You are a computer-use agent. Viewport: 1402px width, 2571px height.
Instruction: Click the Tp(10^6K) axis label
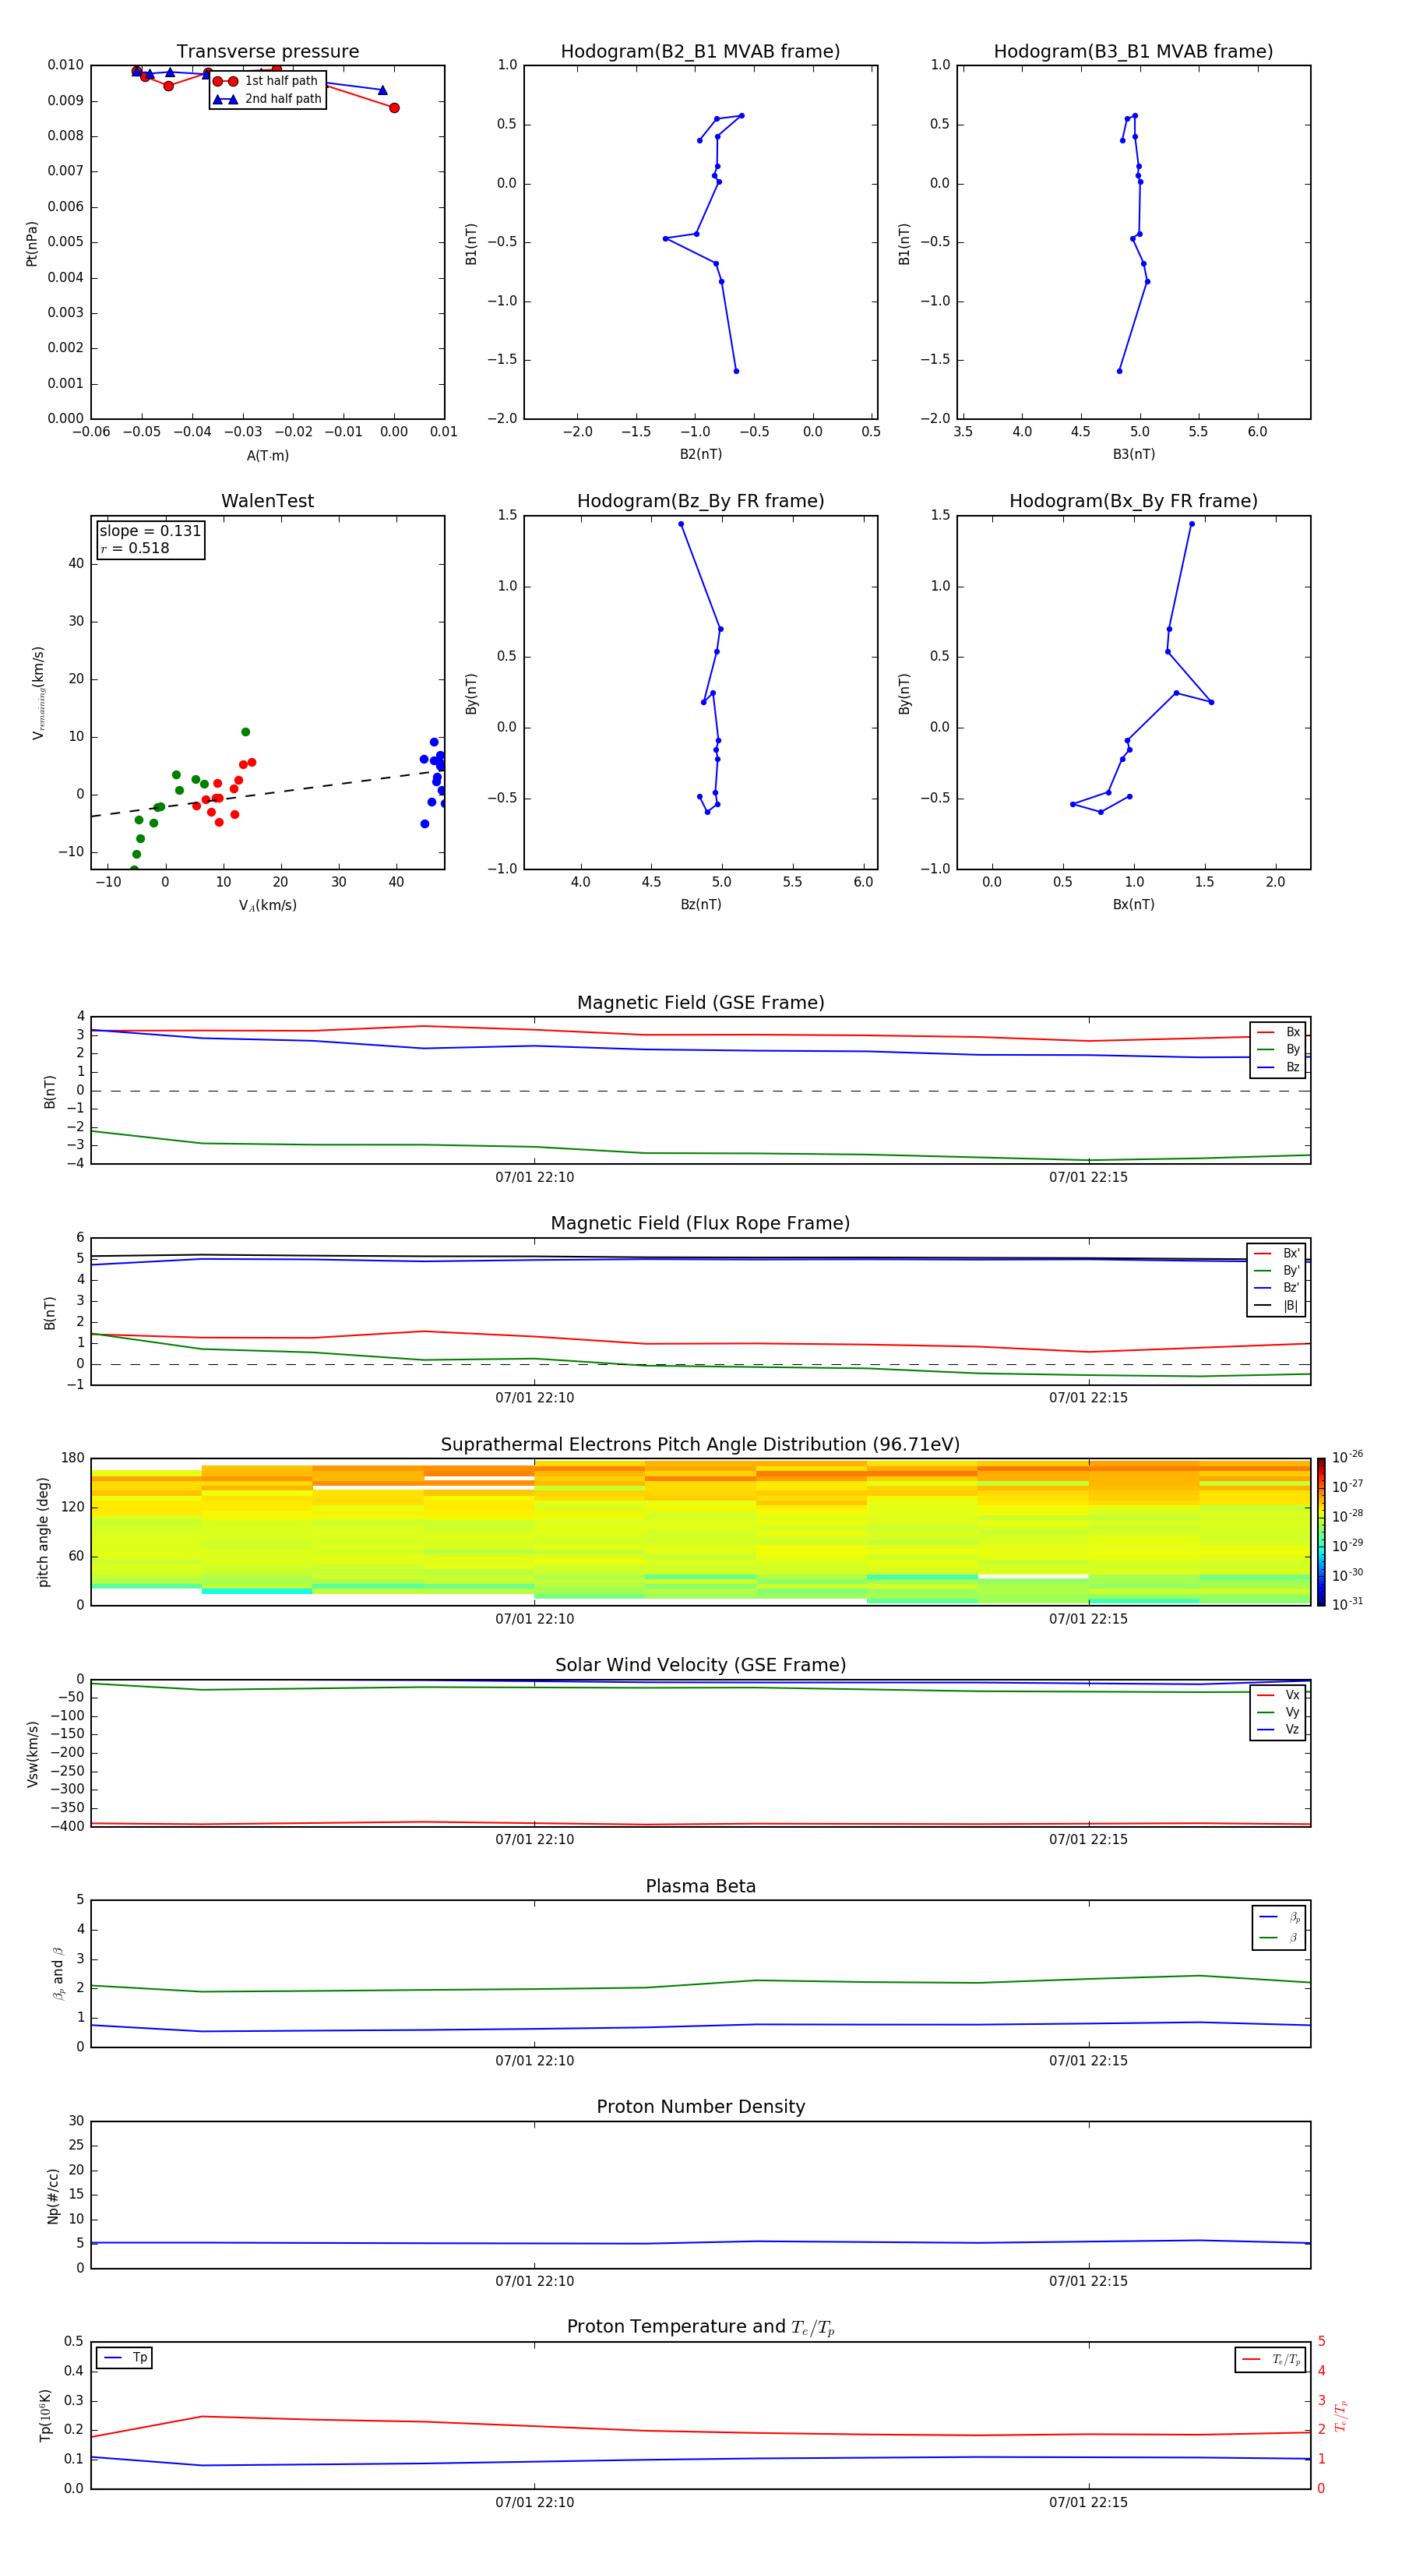tap(45, 2415)
